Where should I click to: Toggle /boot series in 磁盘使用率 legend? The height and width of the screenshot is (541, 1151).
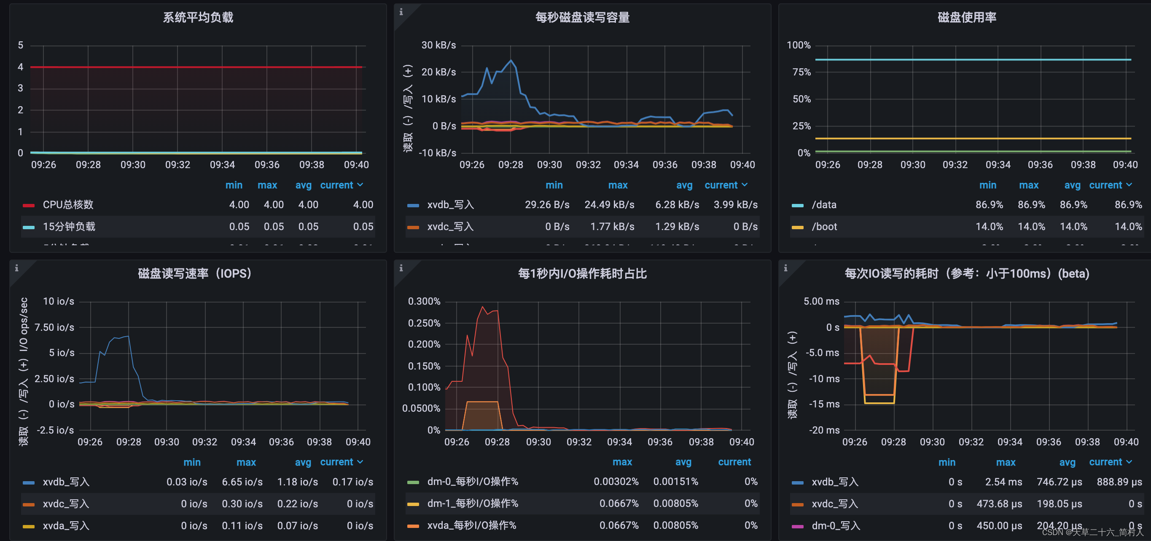click(824, 226)
